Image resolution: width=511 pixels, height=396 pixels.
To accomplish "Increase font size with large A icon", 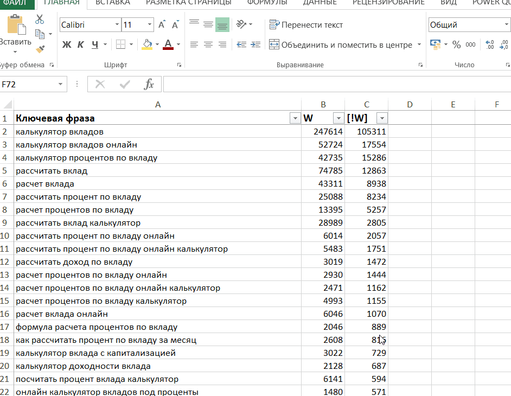I will pyautogui.click(x=162, y=25).
